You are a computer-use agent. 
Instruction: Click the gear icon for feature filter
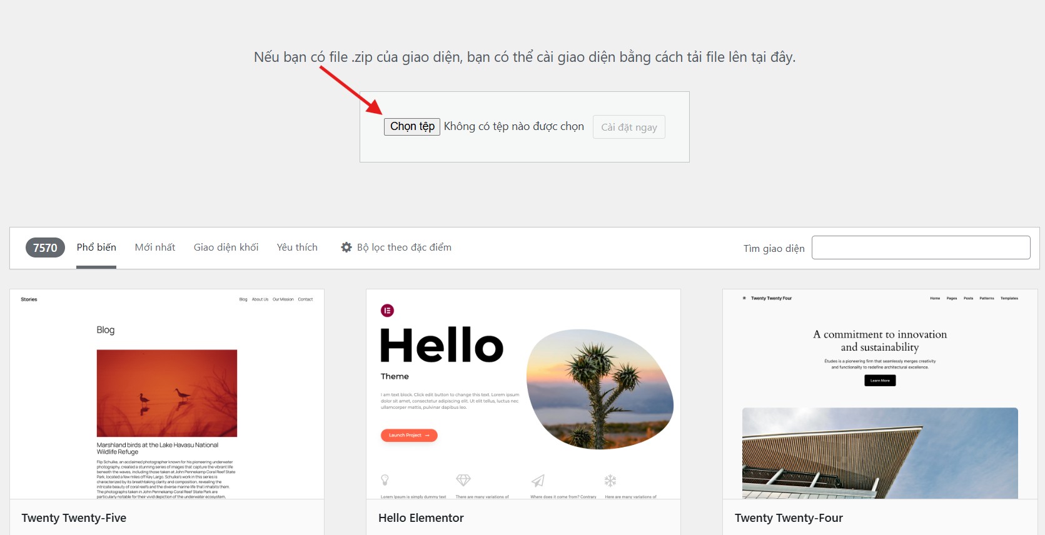(346, 247)
